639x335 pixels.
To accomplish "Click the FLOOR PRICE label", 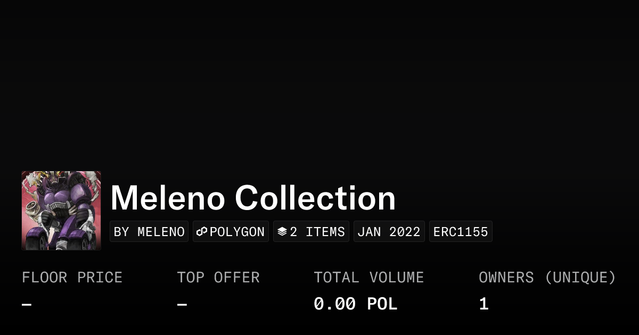I will click(x=72, y=278).
